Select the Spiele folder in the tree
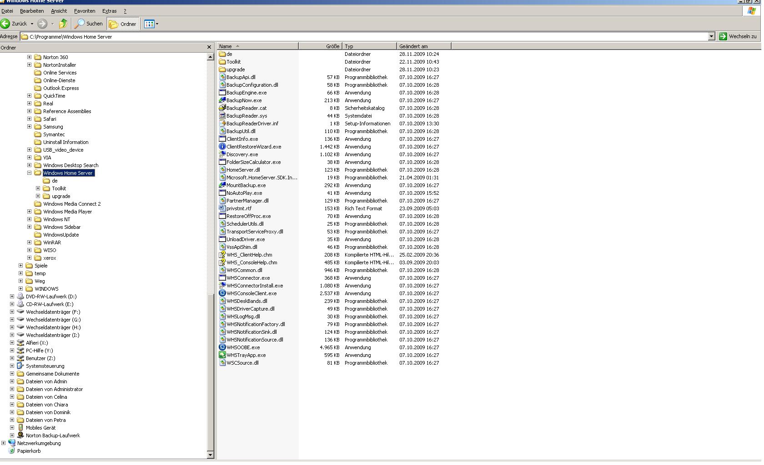Screen dimensions: 764x465 [x=41, y=266]
